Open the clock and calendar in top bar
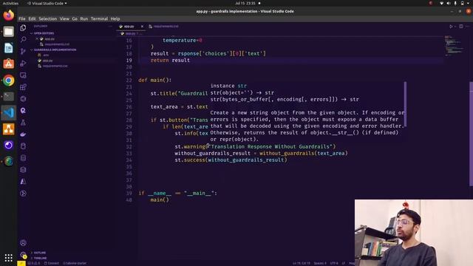 click(x=245, y=3)
